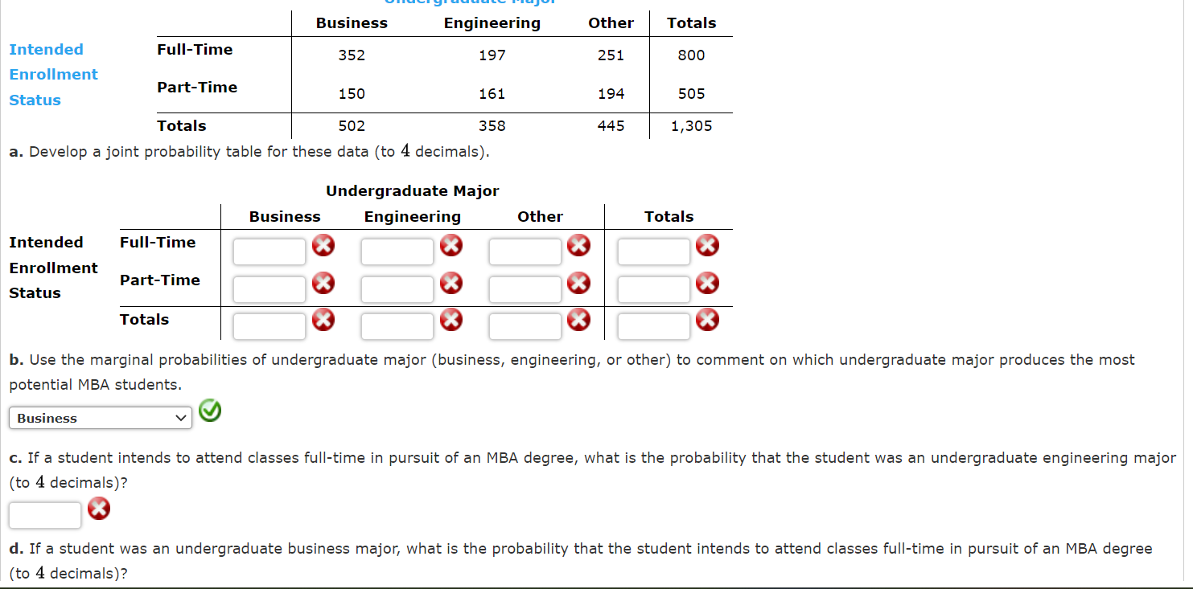Click the dropdown chevron on the Business selector
The height and width of the screenshot is (589, 1193).
click(182, 417)
